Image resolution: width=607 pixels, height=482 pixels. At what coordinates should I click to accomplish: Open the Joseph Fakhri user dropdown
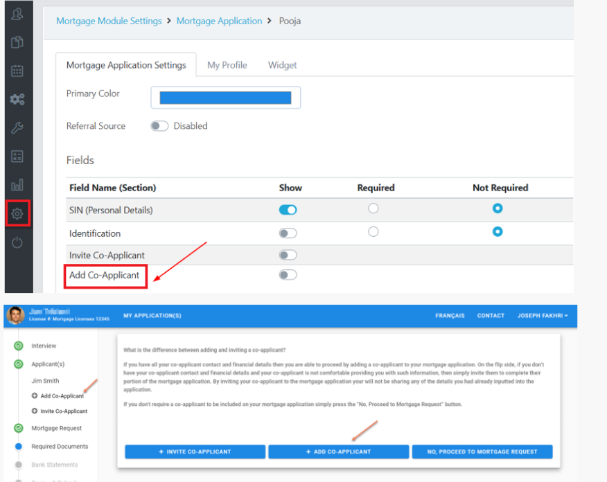[543, 316]
